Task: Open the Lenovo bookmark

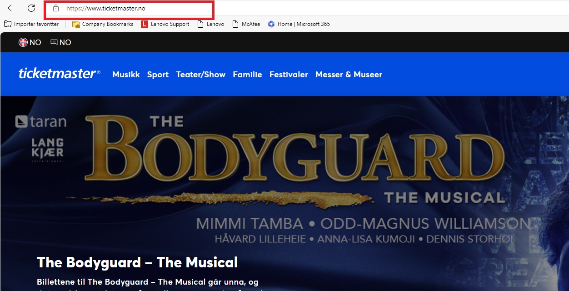Action: pos(211,24)
